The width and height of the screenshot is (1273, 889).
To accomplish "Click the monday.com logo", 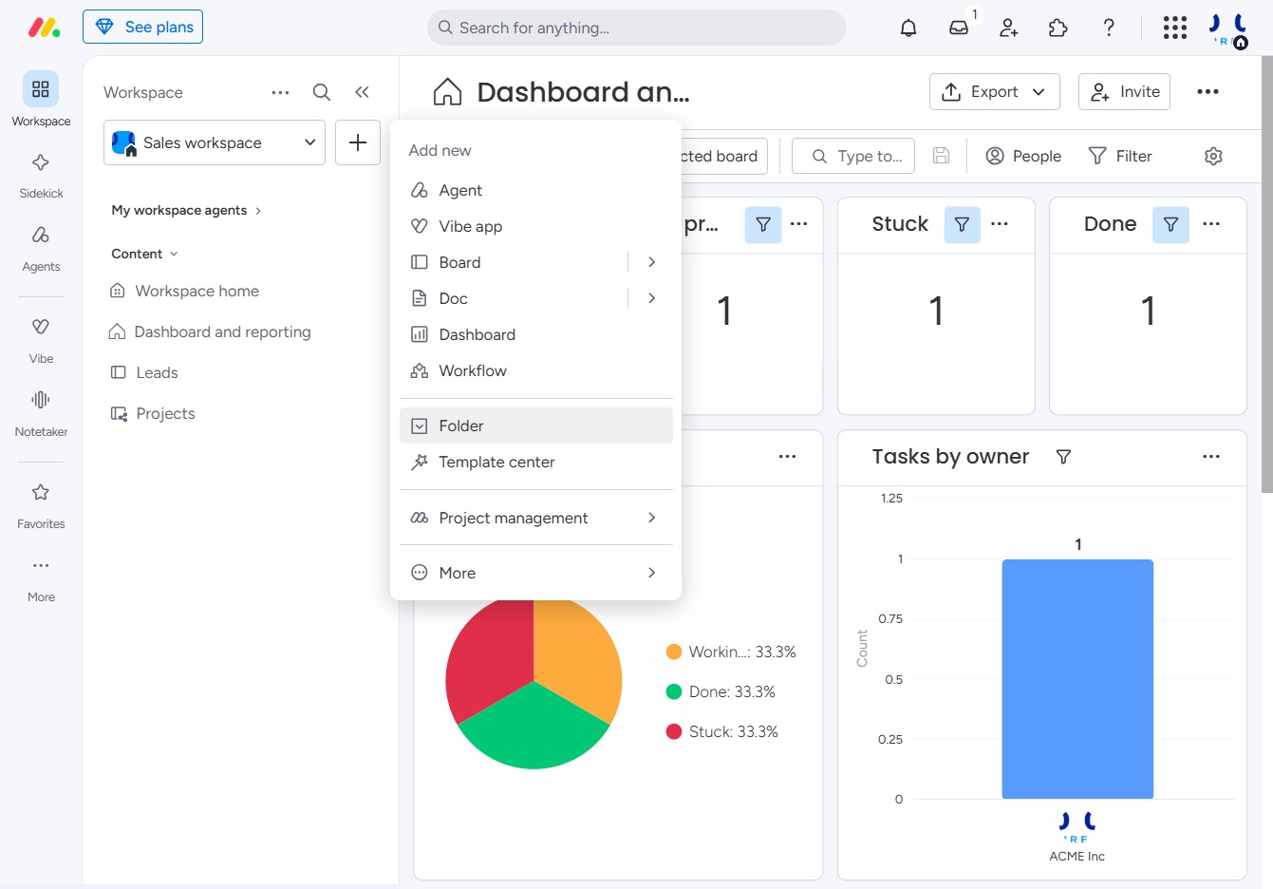I will [44, 28].
